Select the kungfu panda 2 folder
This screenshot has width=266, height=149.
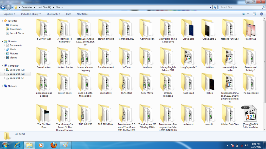[189, 58]
